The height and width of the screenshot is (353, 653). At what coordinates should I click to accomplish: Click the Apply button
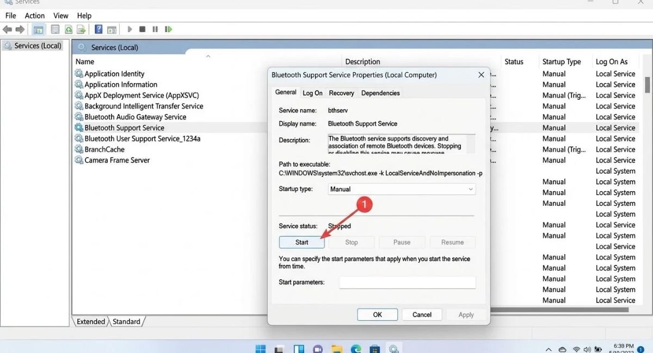(x=466, y=314)
